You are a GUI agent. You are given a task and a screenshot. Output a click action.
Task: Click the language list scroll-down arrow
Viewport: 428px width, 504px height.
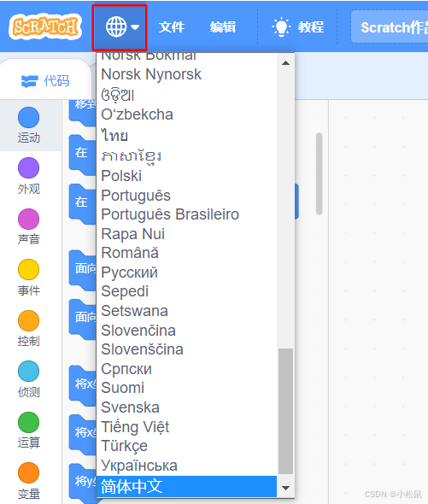click(x=285, y=488)
